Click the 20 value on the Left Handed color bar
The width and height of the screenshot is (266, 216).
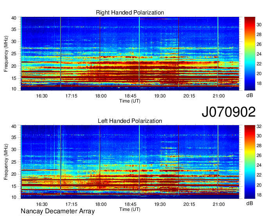coord(259,185)
